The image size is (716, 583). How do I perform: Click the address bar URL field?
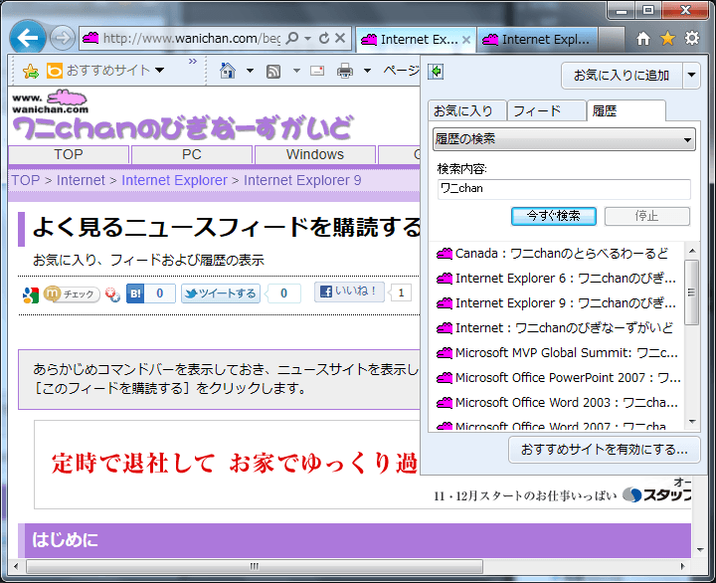[192, 39]
